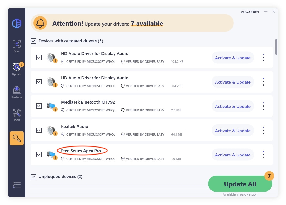Open more options for MediaTek Bluetooth MT7921
The image size is (286, 205).
tap(263, 106)
